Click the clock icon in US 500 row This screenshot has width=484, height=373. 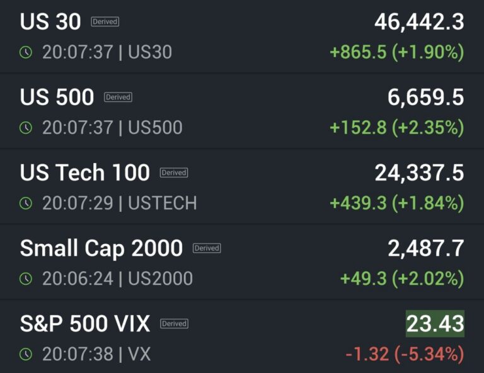(x=26, y=128)
